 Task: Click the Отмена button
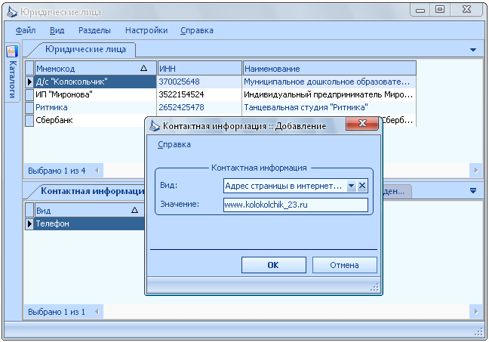click(344, 265)
